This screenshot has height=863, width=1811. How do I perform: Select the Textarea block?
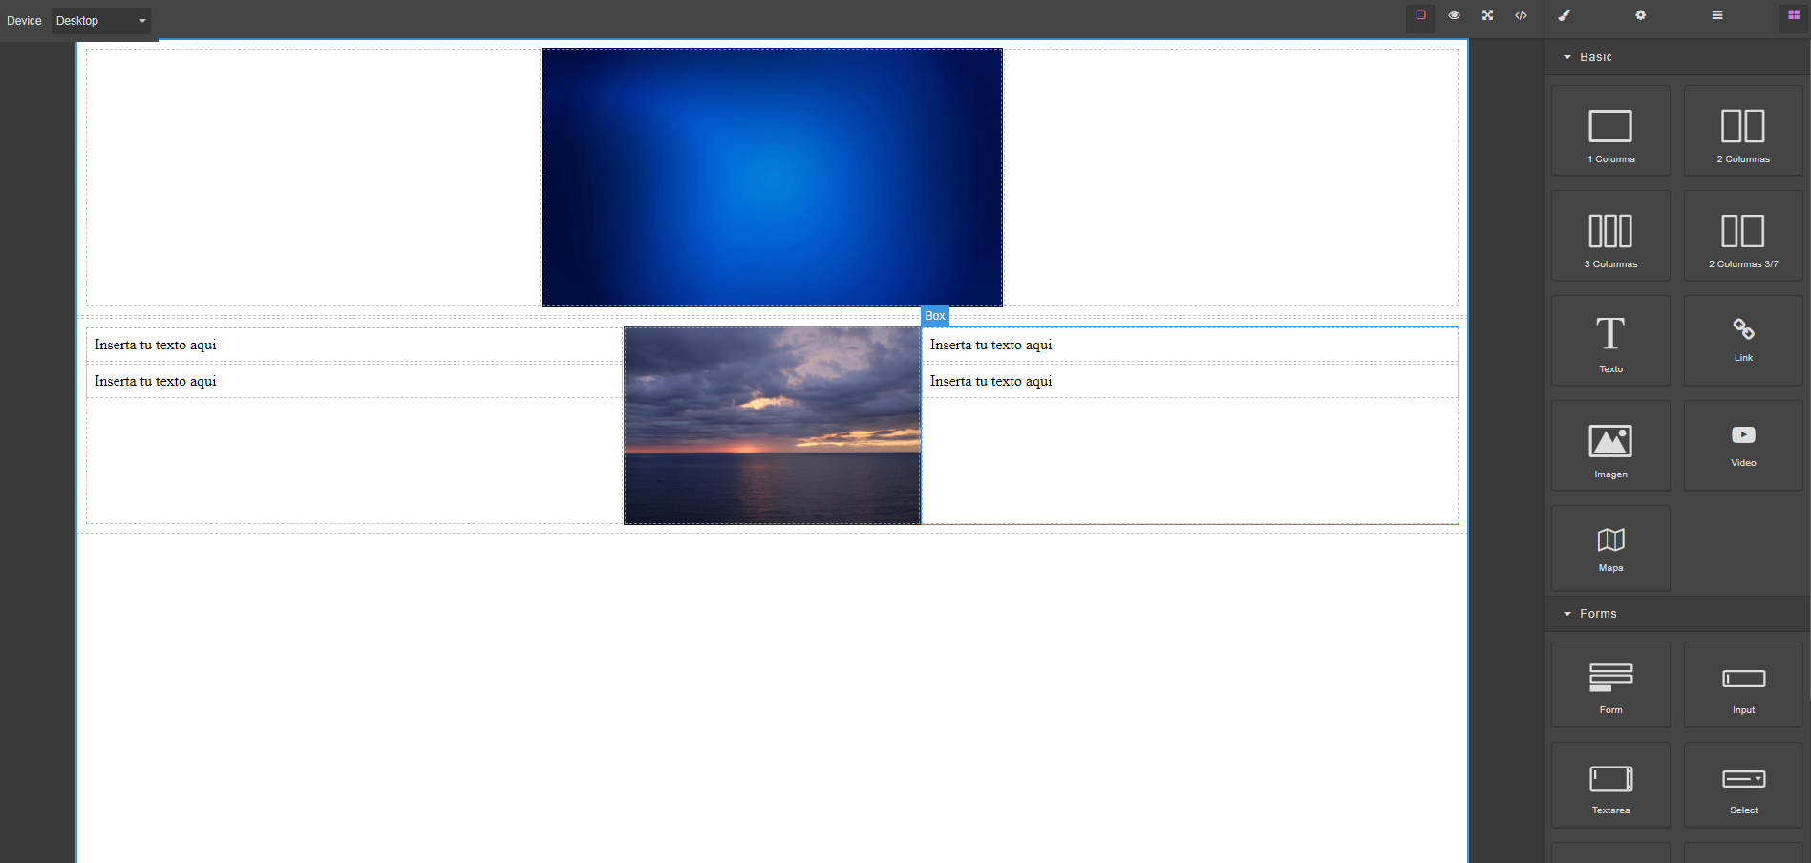pos(1610,786)
